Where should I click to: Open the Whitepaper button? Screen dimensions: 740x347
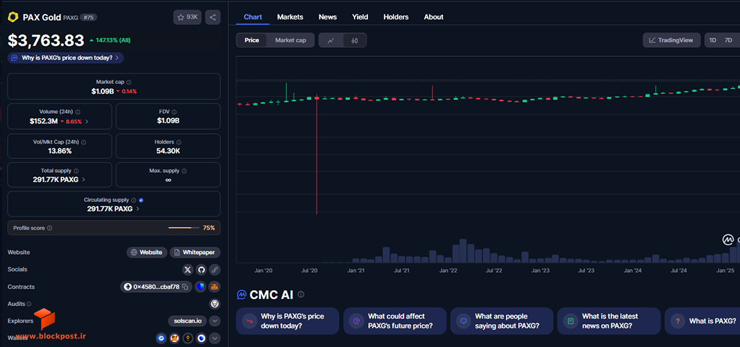click(195, 253)
